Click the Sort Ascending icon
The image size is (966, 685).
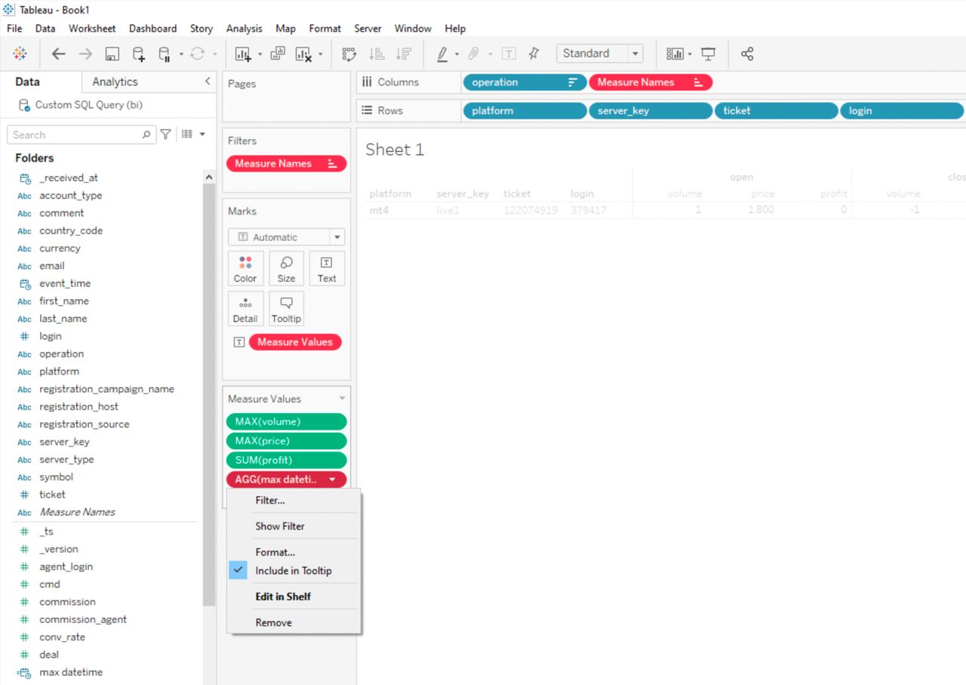[x=376, y=54]
